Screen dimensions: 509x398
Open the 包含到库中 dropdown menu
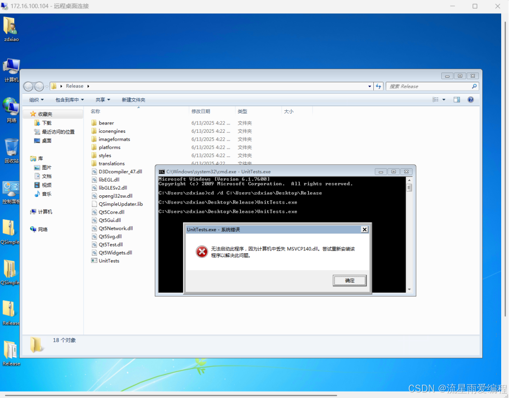pos(69,100)
